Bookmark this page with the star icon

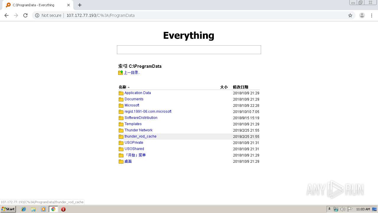point(350,15)
